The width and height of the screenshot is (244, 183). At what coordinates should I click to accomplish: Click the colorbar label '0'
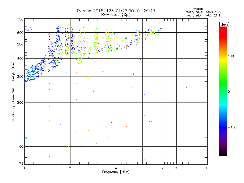(229, 92)
